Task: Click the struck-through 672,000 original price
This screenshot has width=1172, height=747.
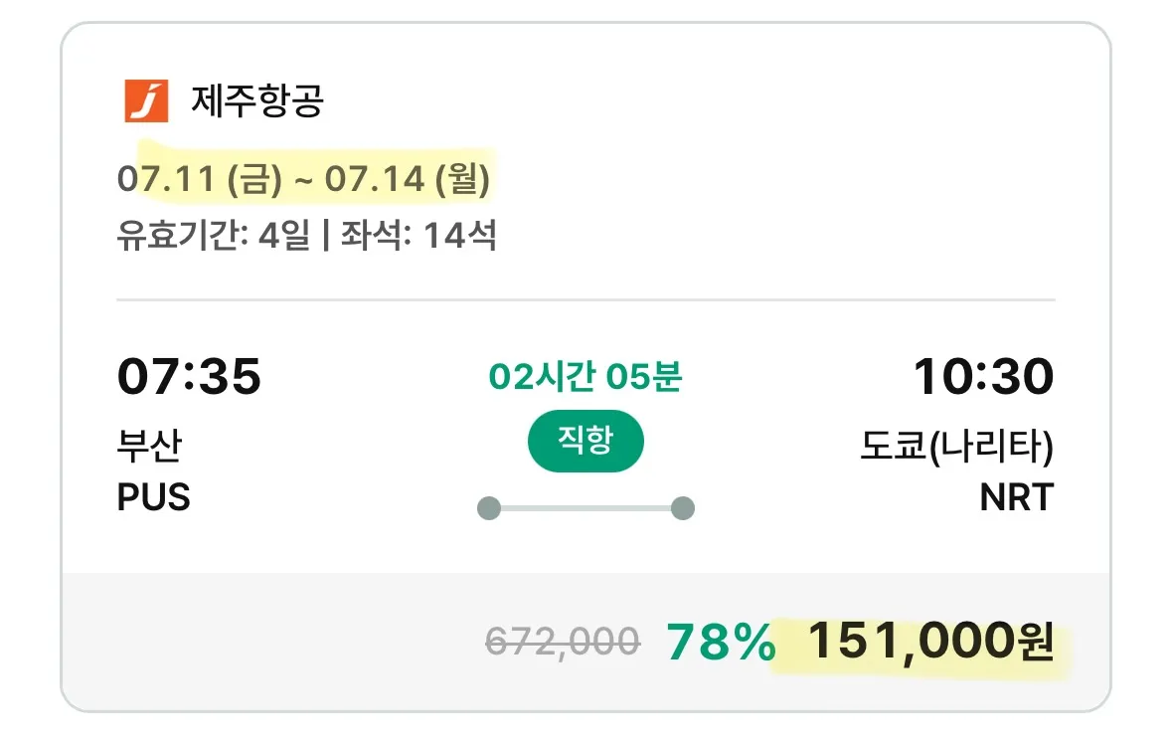Action: [563, 642]
